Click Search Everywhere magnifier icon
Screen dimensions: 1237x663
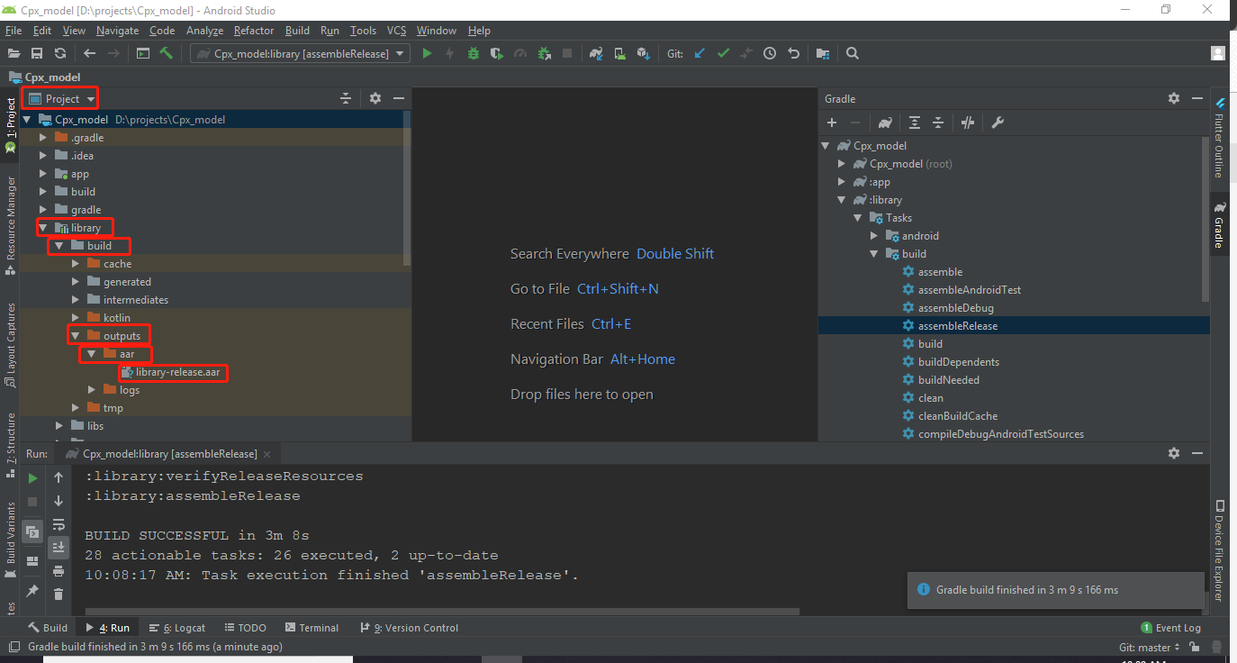(x=853, y=53)
